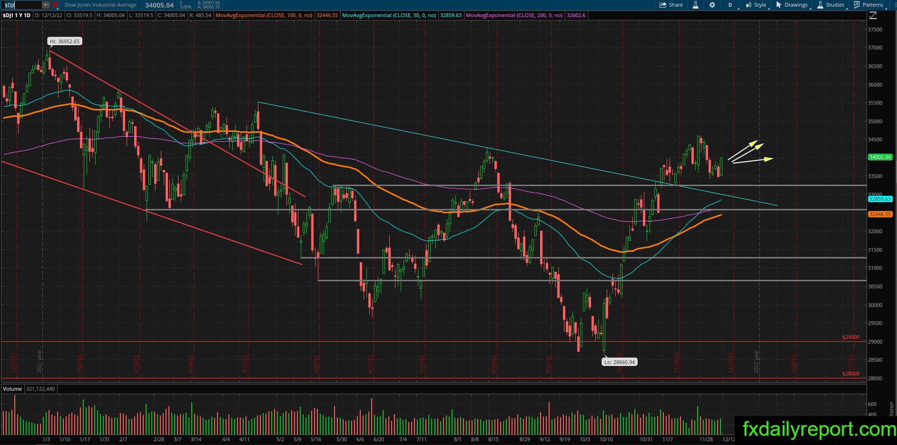Click the $DJI symbol input field
This screenshot has height=445, width=897.
[x=22, y=5]
